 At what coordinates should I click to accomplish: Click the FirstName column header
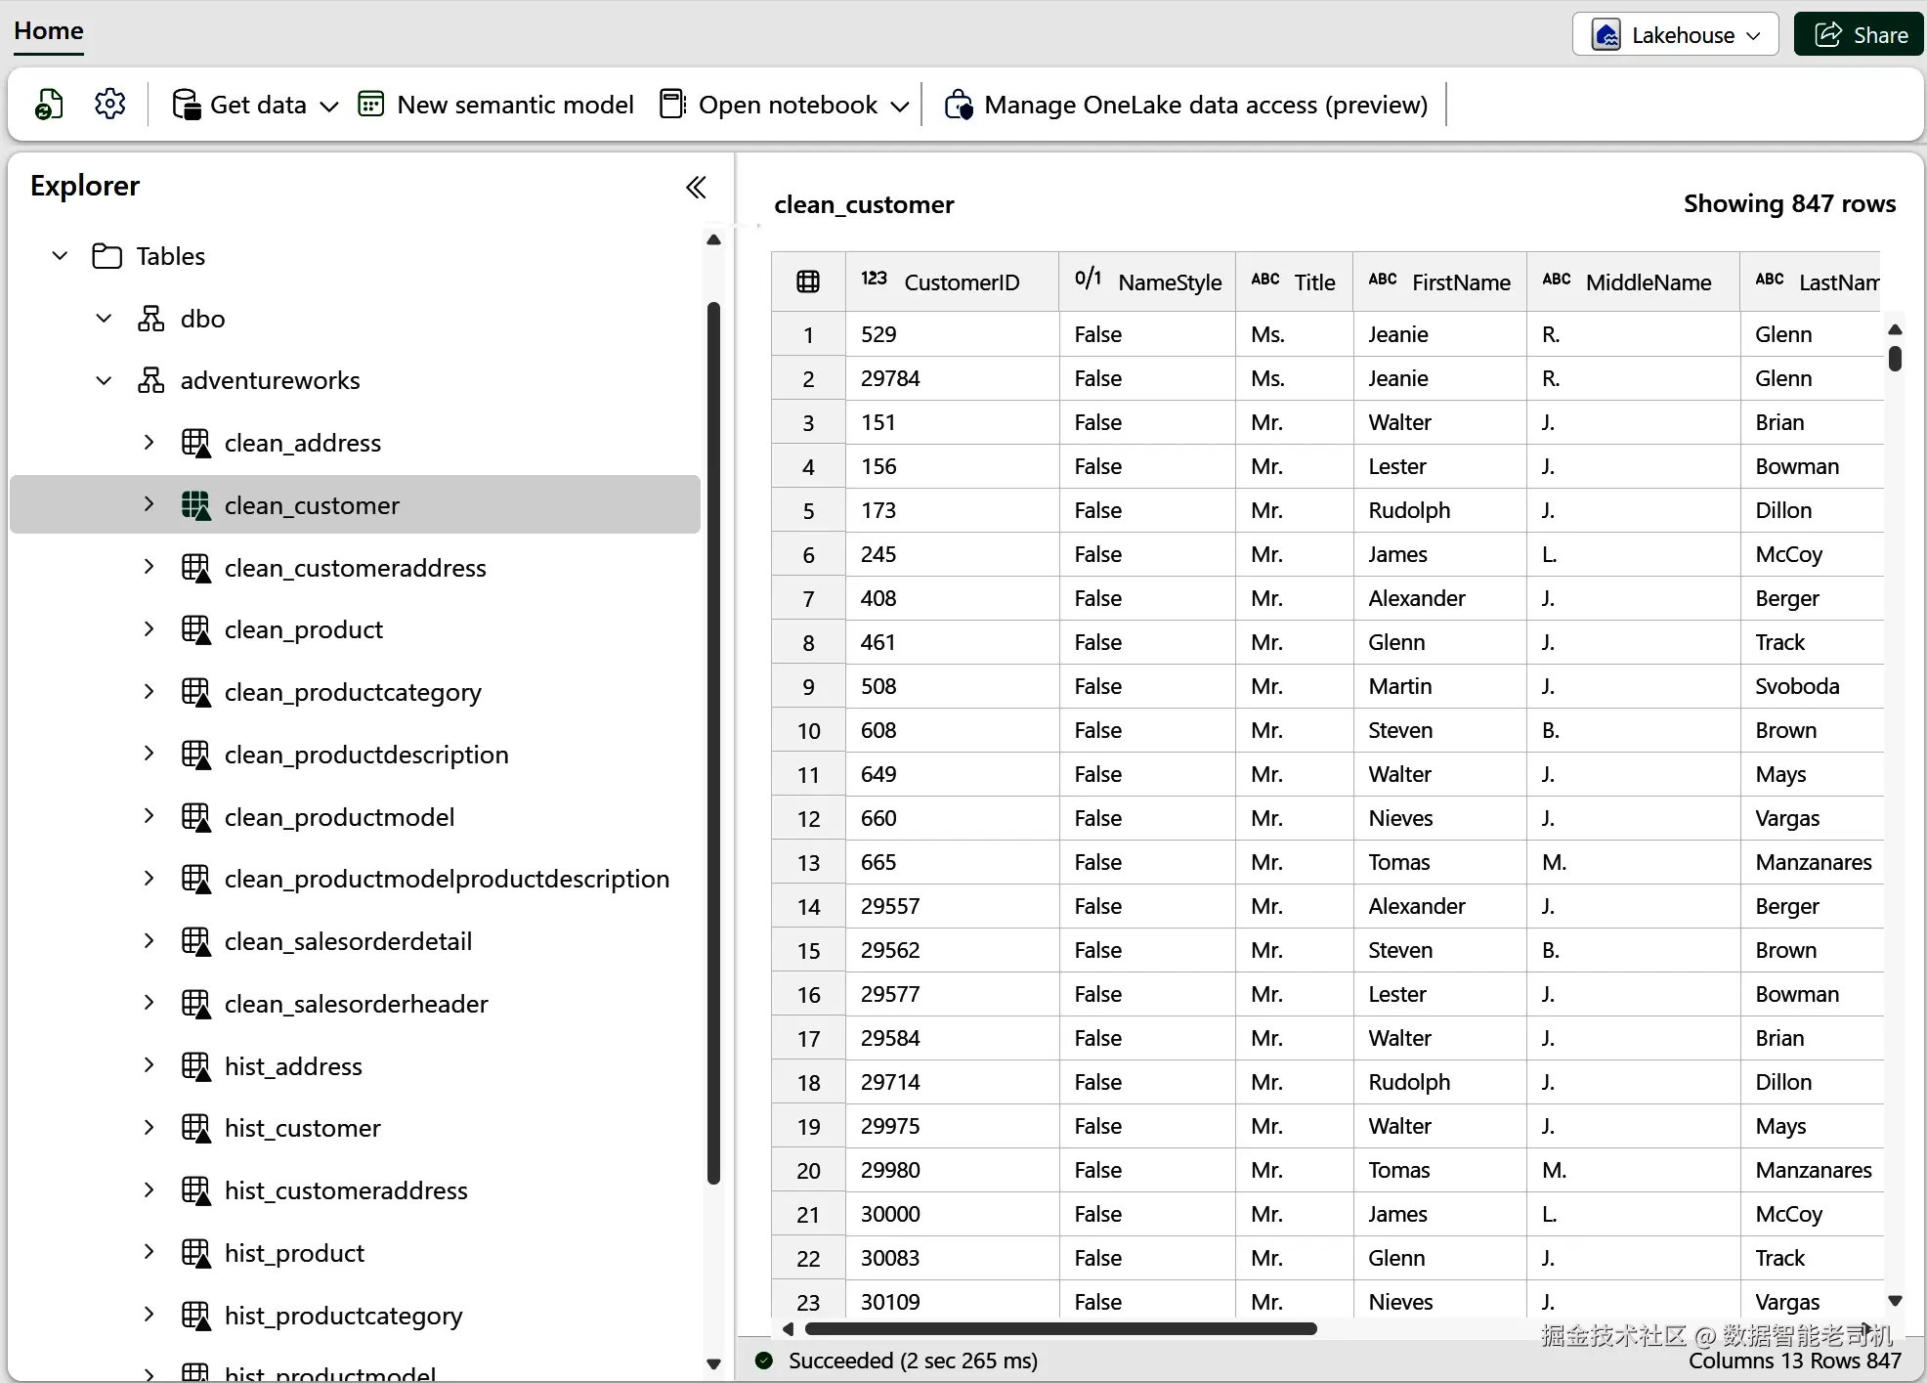[1460, 282]
